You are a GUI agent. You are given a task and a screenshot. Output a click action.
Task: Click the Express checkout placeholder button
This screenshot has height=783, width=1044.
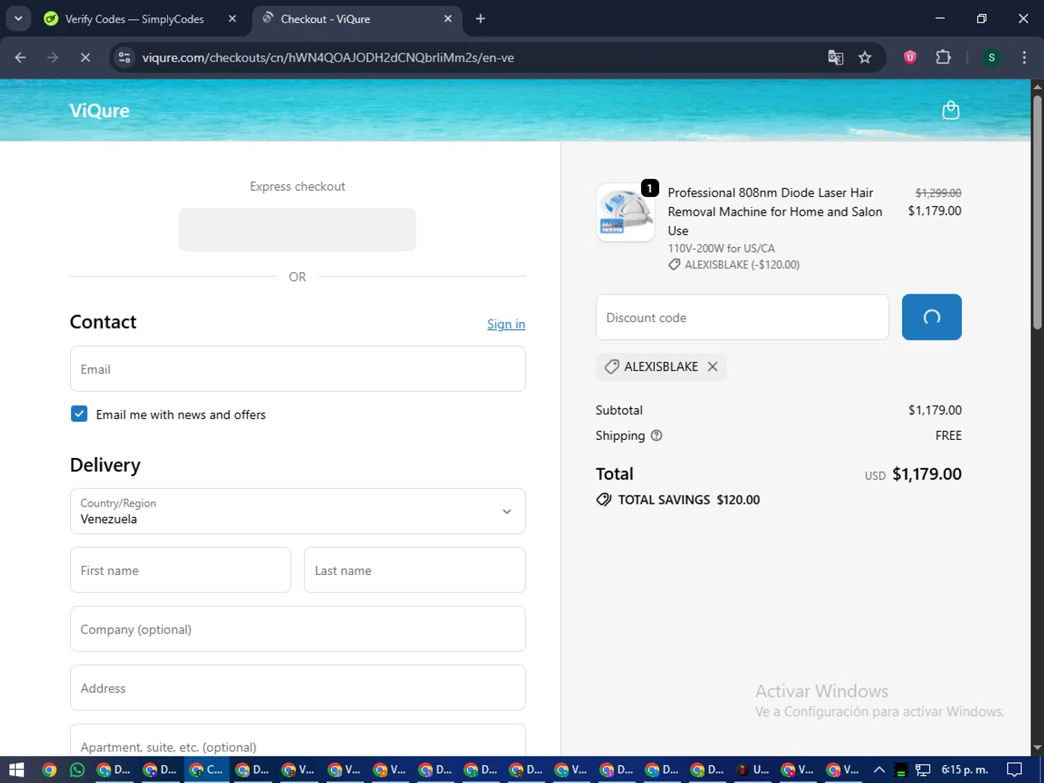click(297, 230)
